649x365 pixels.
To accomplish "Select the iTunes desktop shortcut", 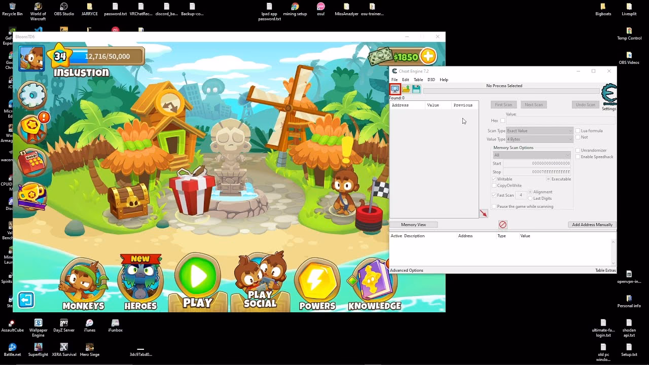I will [x=89, y=325].
